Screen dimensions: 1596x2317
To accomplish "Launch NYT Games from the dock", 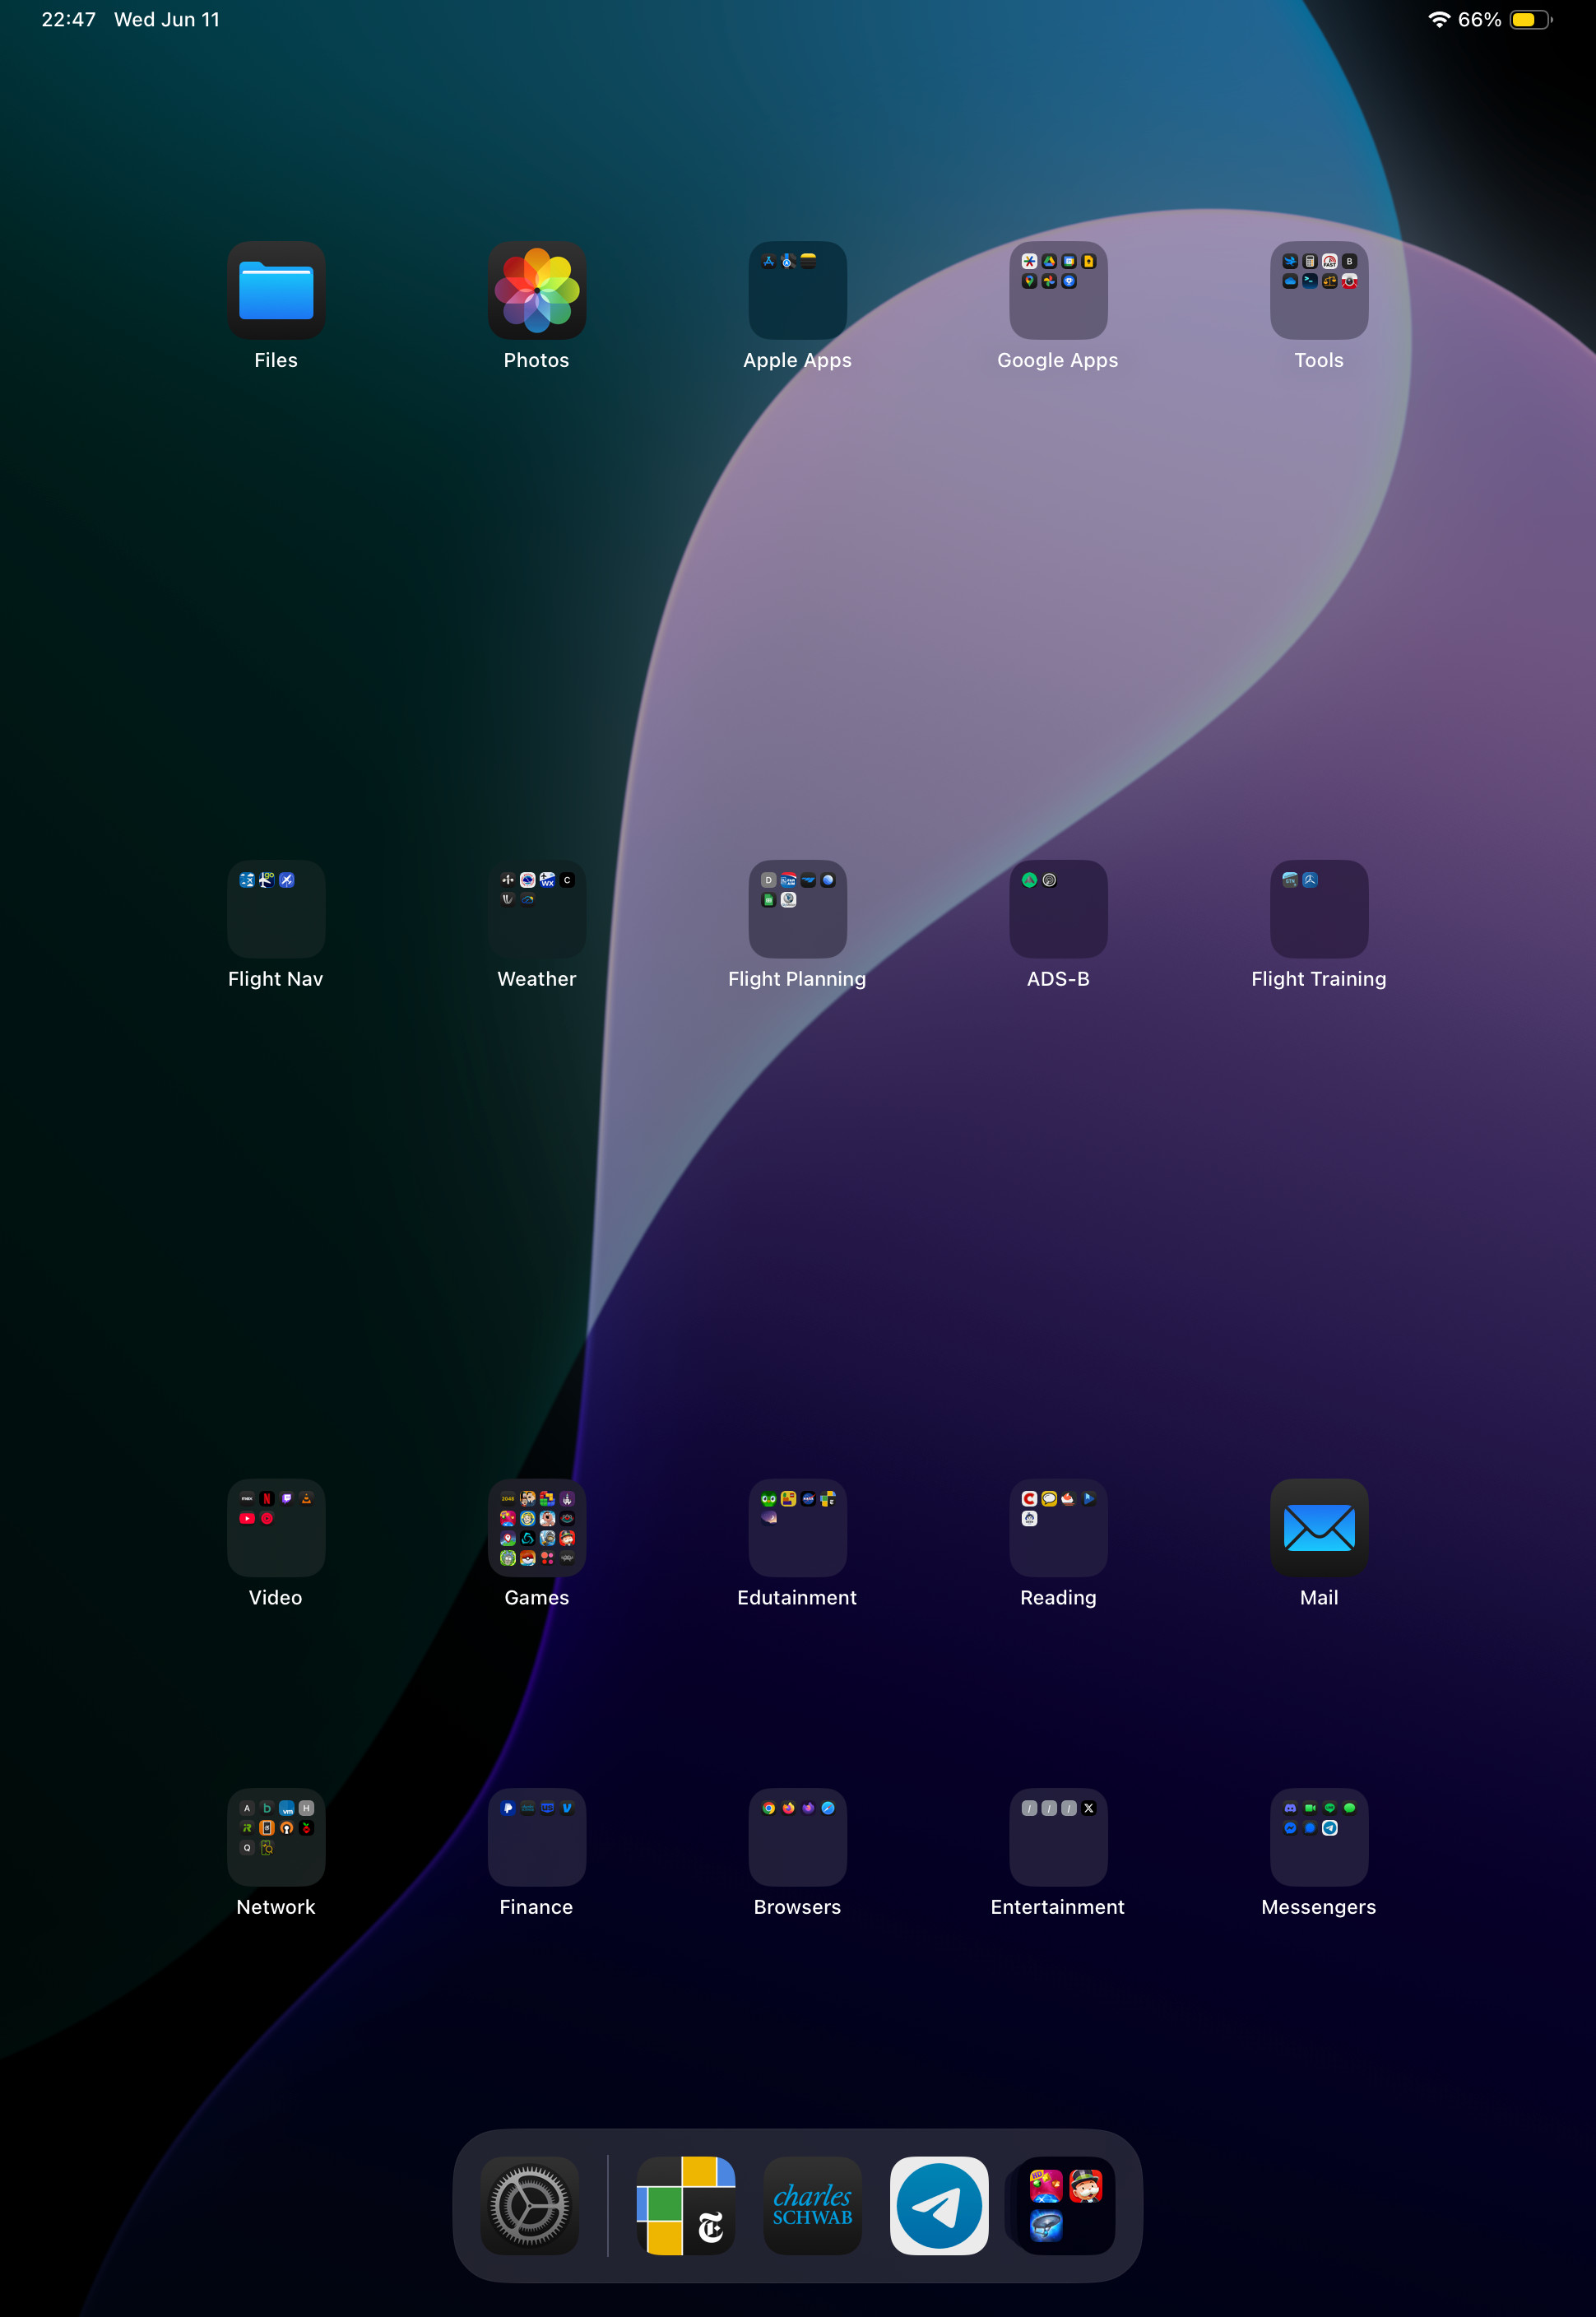I will click(x=686, y=2205).
